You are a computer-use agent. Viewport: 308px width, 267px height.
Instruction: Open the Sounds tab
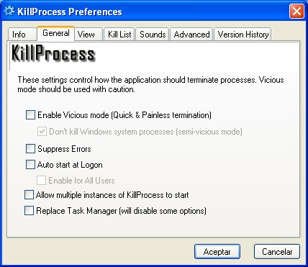click(153, 35)
